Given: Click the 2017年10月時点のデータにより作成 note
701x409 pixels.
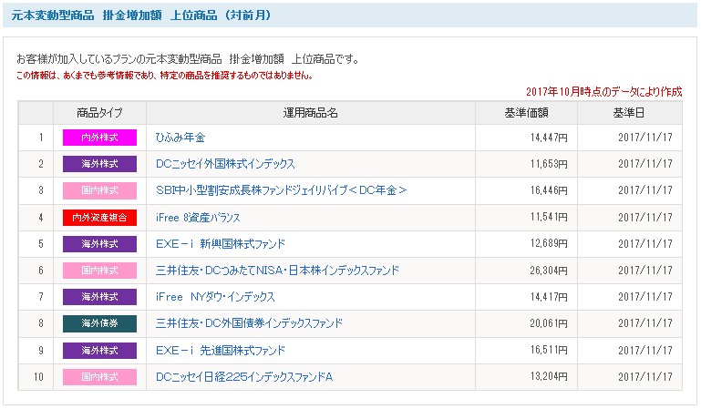Looking at the screenshot, I should click(604, 92).
